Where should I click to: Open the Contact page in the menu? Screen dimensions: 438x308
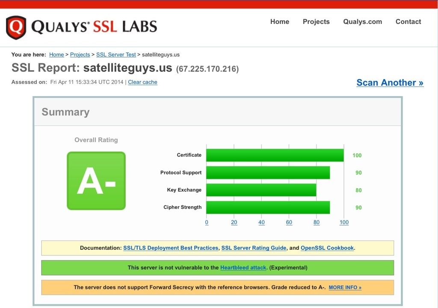(x=408, y=21)
